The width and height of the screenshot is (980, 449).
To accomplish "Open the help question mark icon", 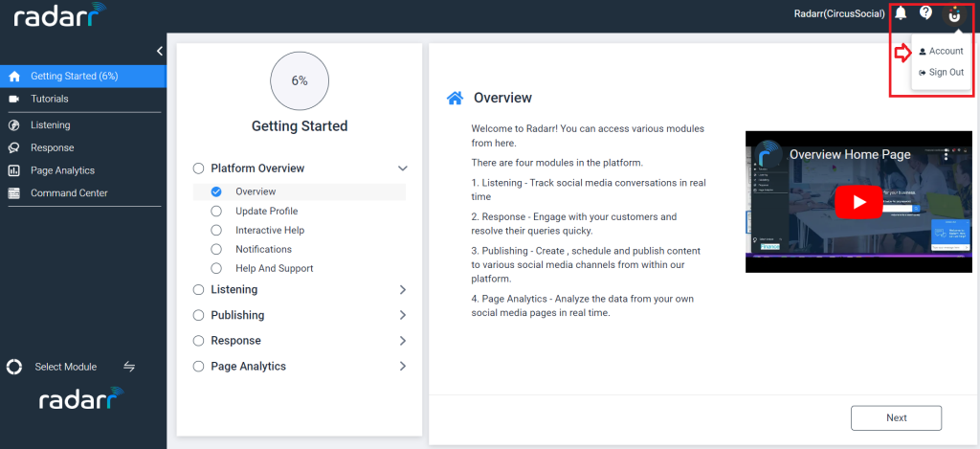I will pos(925,12).
